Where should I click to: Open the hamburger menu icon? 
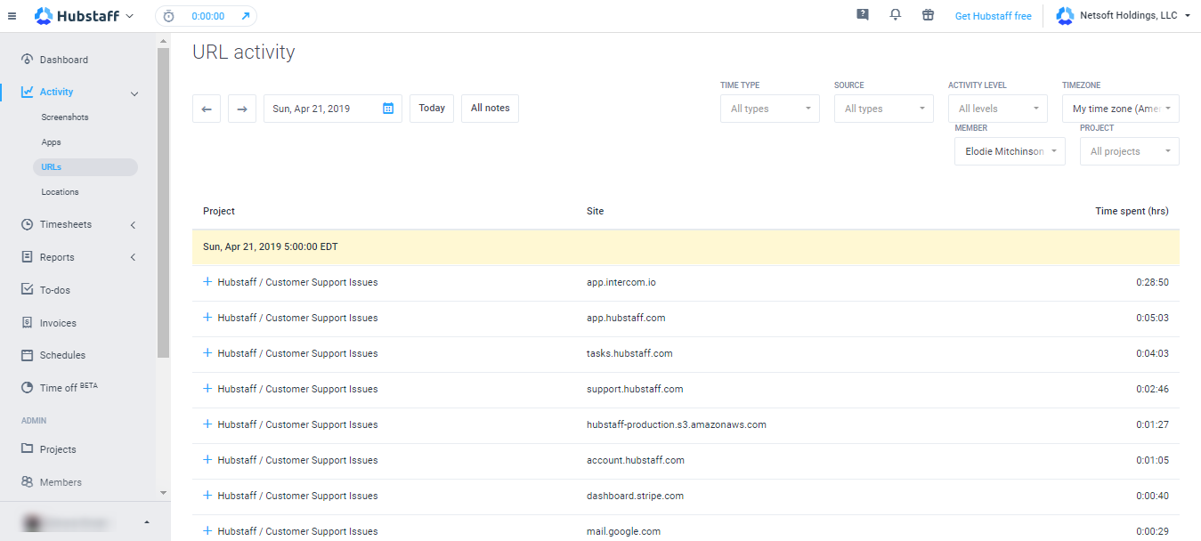coord(12,15)
